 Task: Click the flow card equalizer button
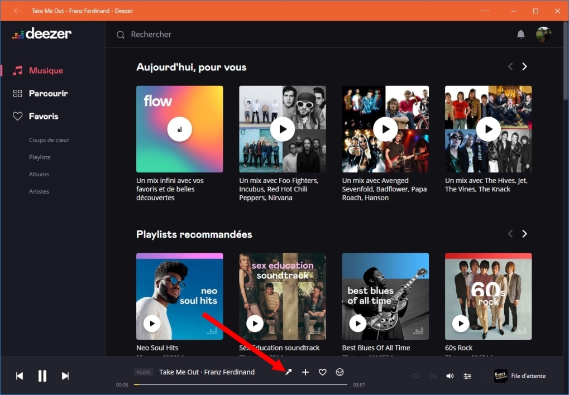[180, 129]
